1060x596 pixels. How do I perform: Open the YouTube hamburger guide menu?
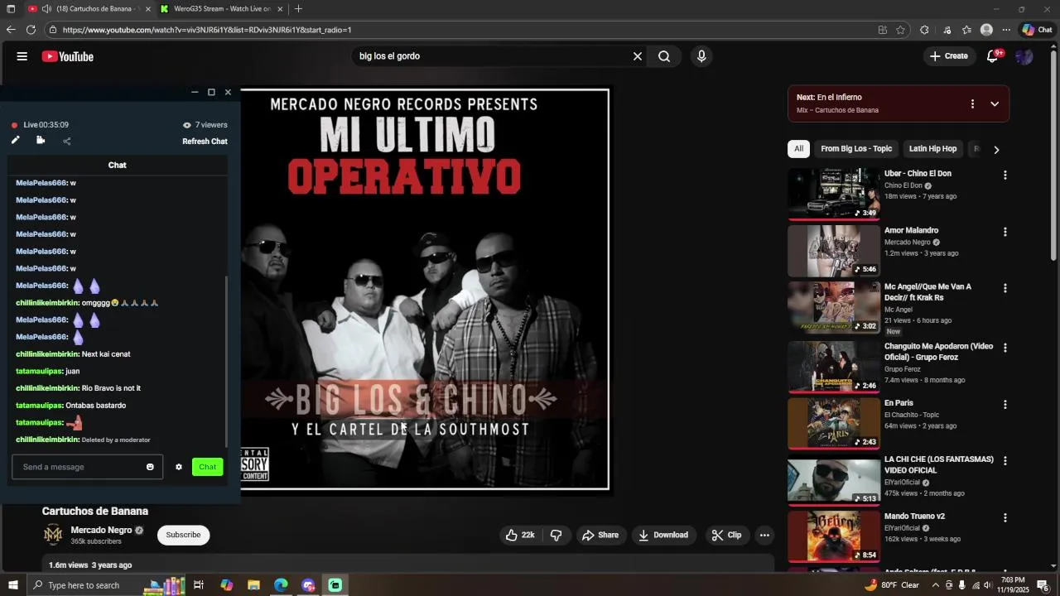click(x=22, y=56)
